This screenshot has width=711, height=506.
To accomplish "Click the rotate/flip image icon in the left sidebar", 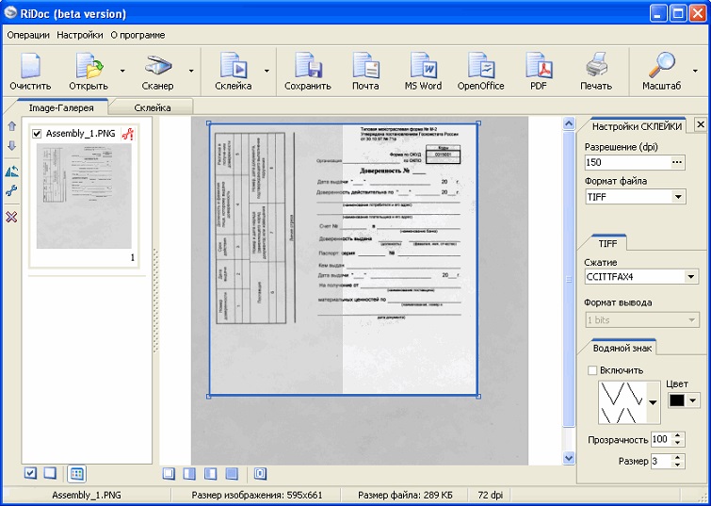I will [x=12, y=171].
